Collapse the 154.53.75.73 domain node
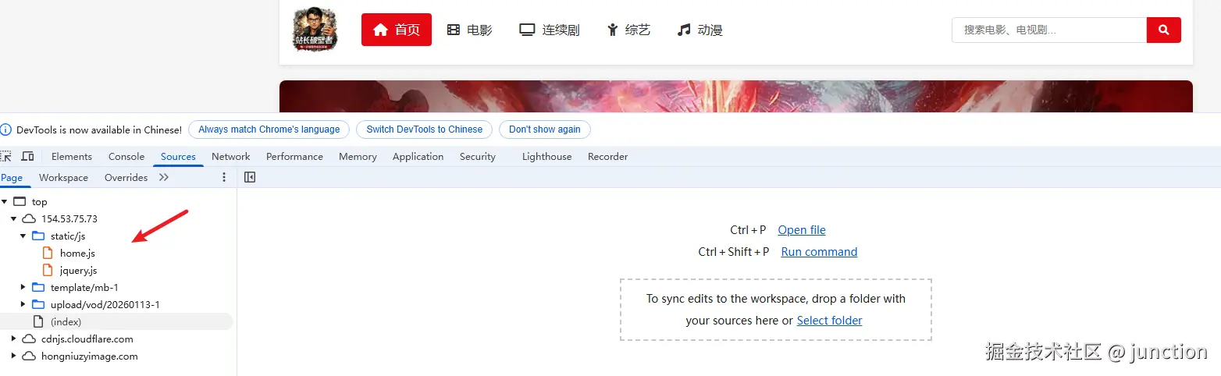The width and height of the screenshot is (1221, 376). tap(13, 218)
